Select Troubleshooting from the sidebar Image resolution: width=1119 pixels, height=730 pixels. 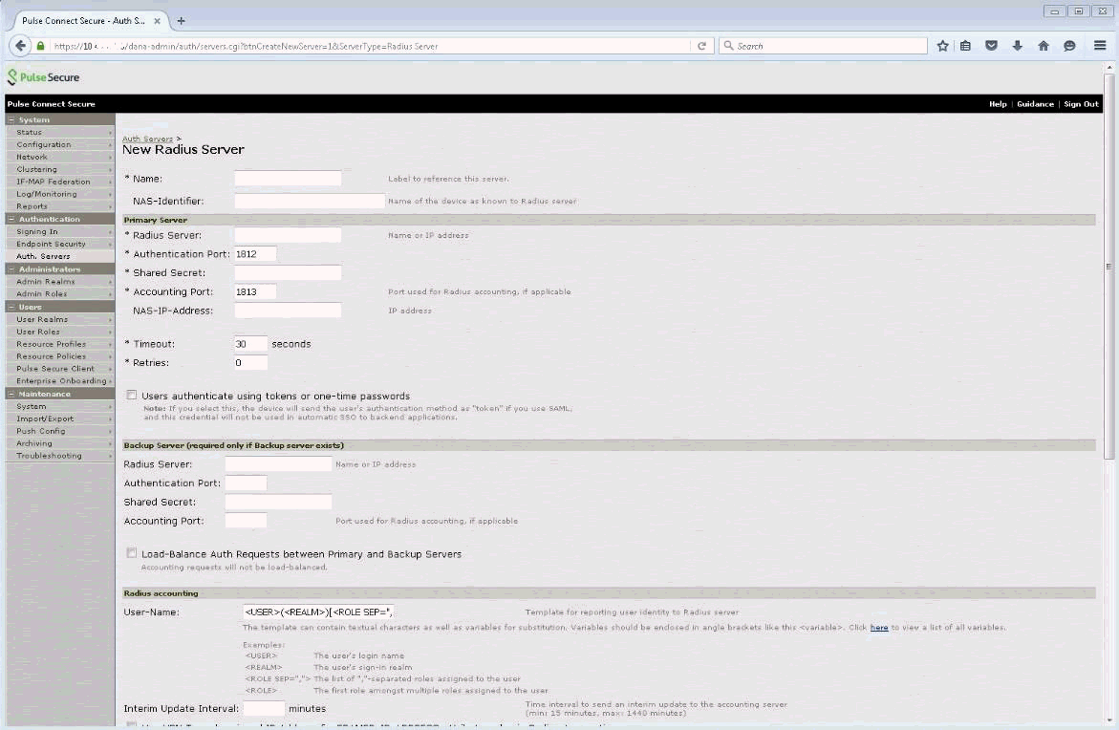[x=49, y=456]
